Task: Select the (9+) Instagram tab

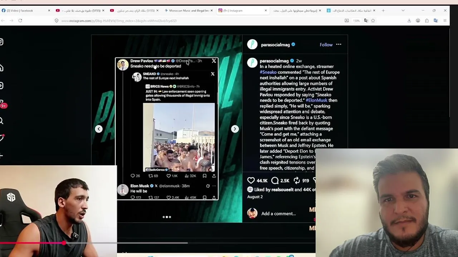Action: [x=243, y=11]
